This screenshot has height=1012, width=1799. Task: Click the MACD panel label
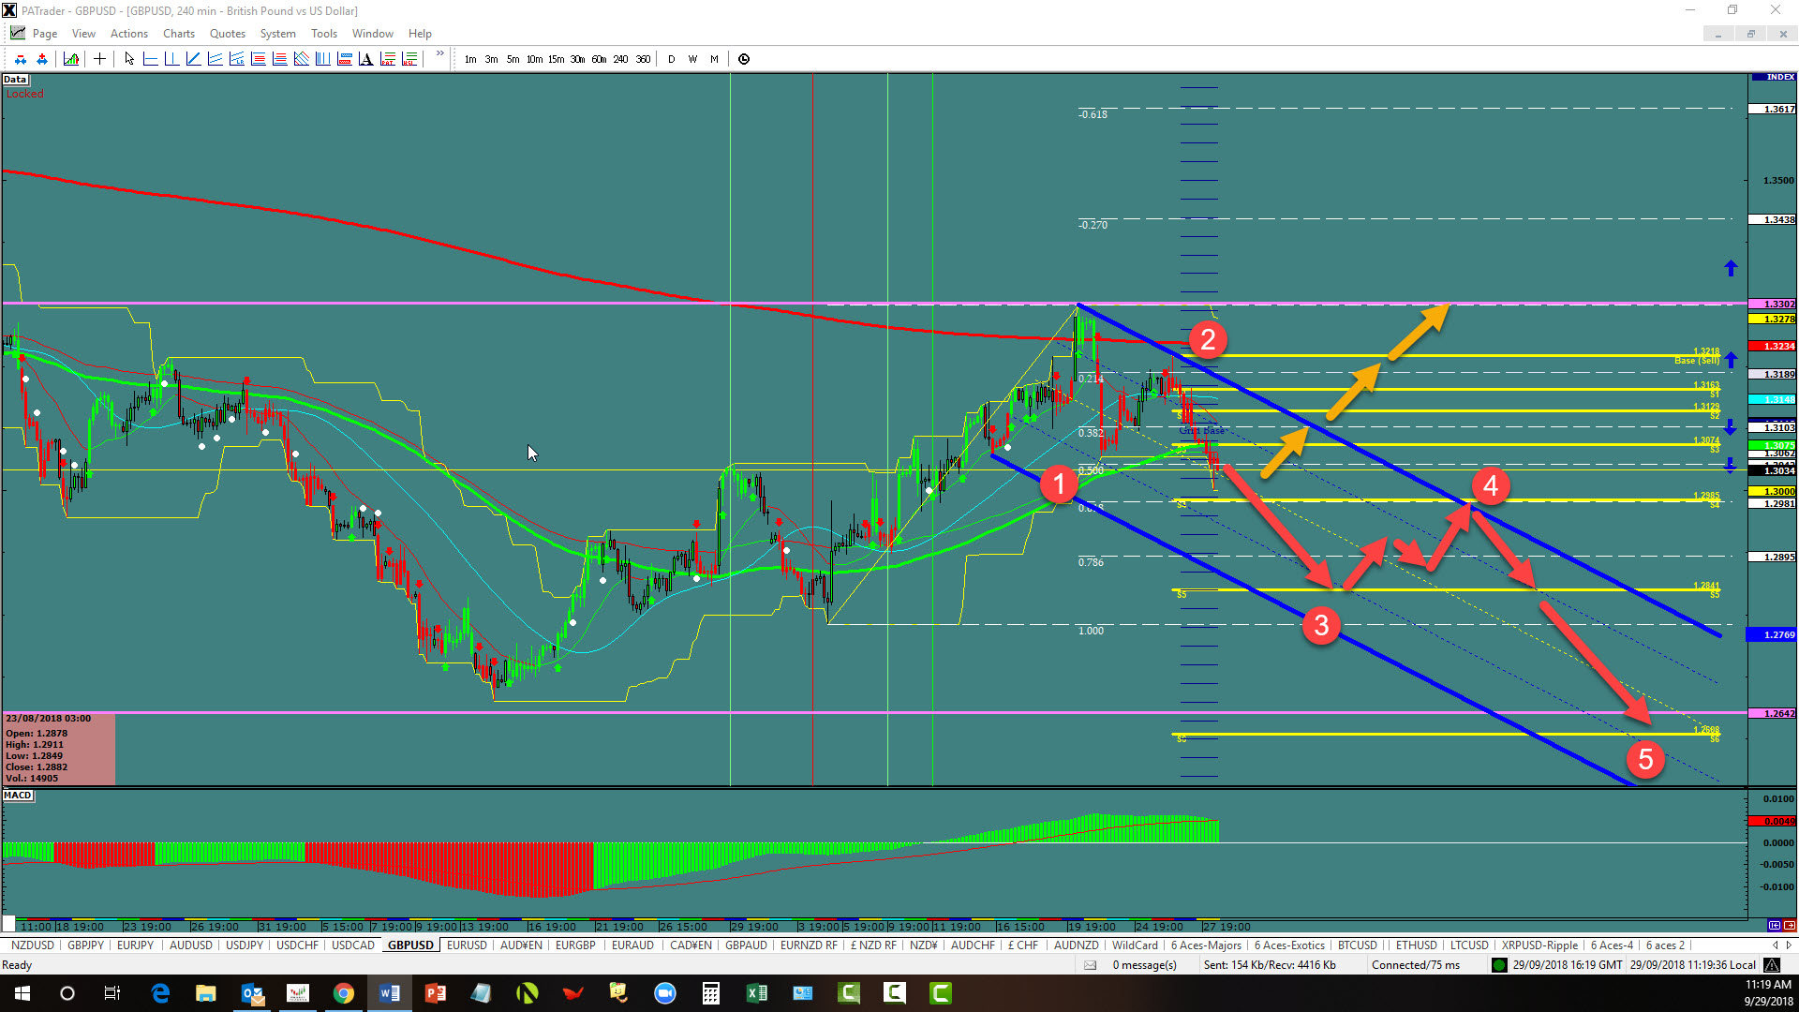click(x=18, y=796)
